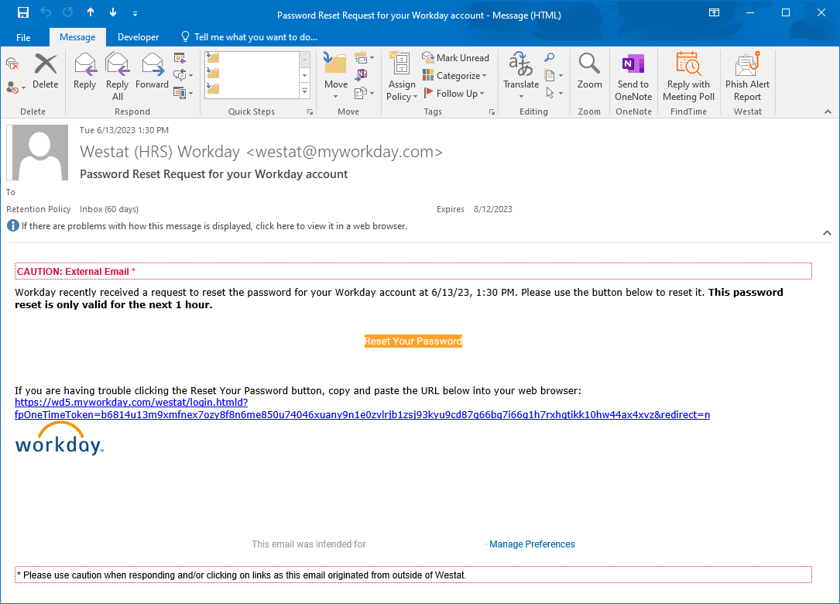The width and height of the screenshot is (840, 604).
Task: Click the Ignore conversation icon
Action: (x=12, y=64)
